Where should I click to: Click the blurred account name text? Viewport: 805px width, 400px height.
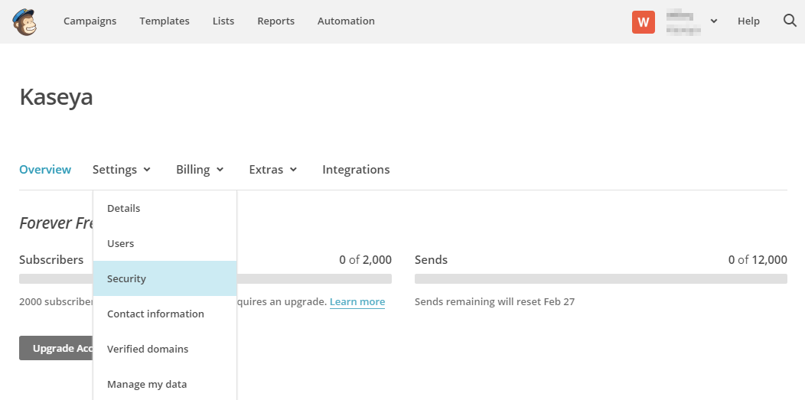684,21
